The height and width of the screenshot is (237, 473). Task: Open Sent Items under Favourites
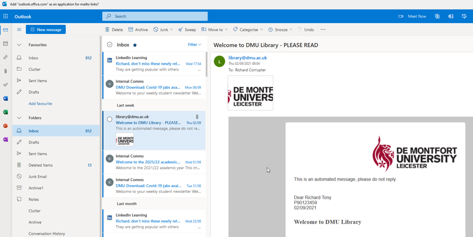point(56,81)
